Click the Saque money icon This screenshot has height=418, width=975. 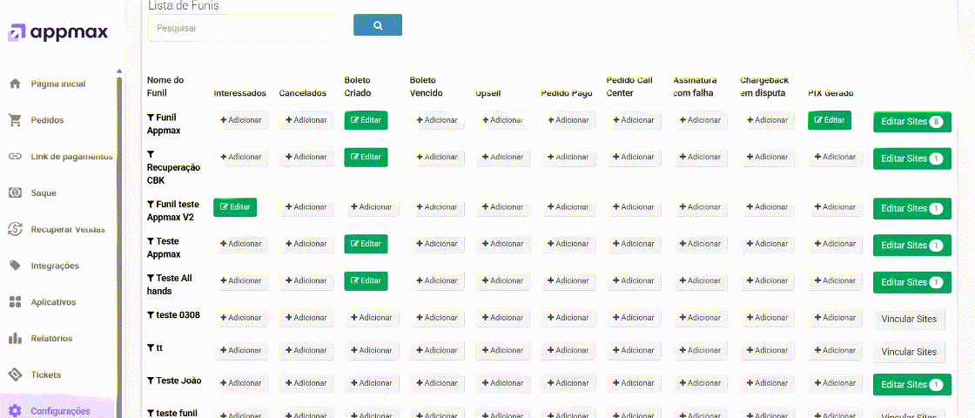coord(15,192)
